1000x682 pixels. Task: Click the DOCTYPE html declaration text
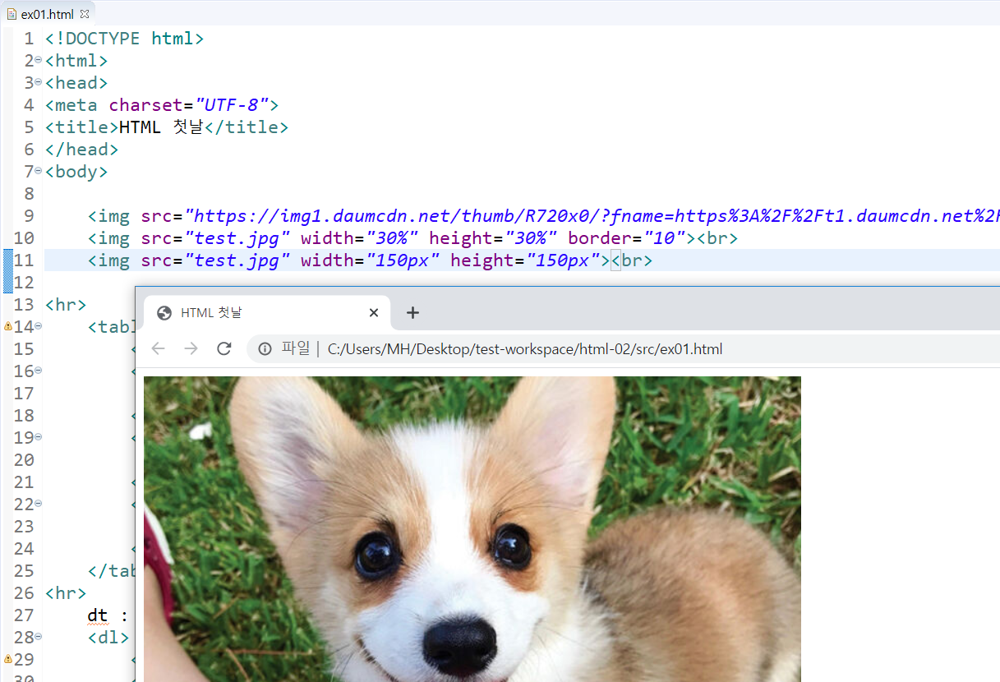pos(124,38)
